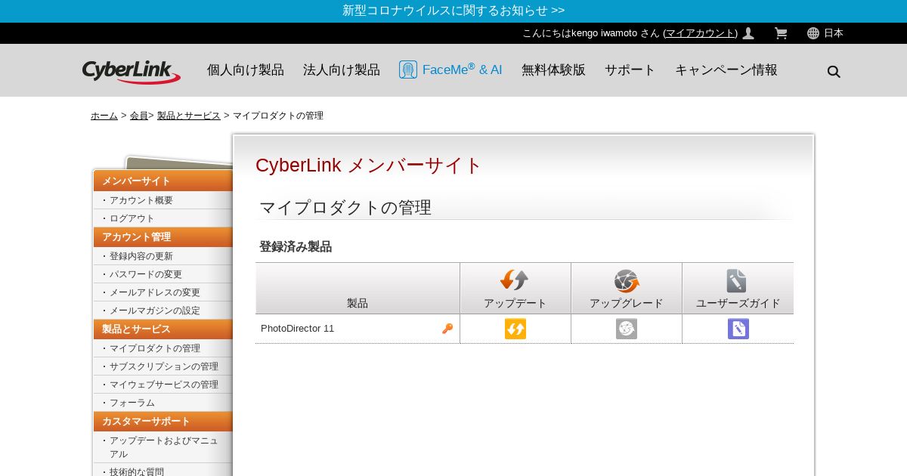This screenshot has height=476, width=907.
Task: Open the キャンペーン情報 menu
Action: [726, 70]
